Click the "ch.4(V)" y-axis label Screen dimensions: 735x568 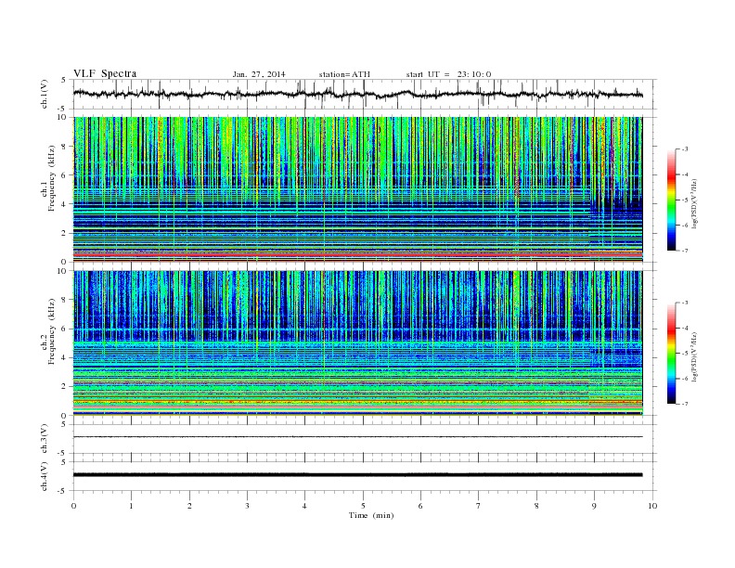tap(45, 476)
